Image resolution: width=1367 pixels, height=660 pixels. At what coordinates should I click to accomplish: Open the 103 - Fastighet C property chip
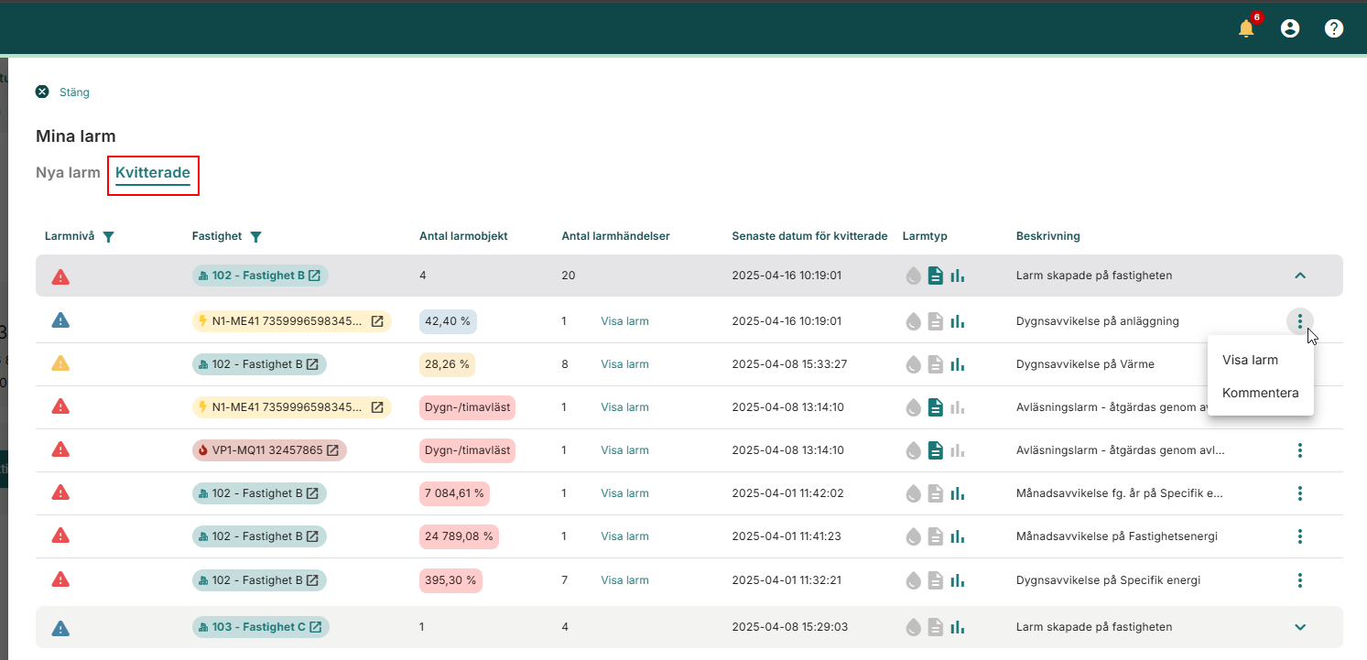tap(260, 627)
